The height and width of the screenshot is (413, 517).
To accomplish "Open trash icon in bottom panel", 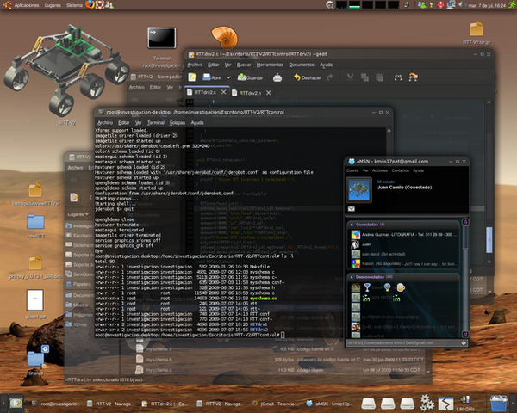I will click(x=499, y=404).
